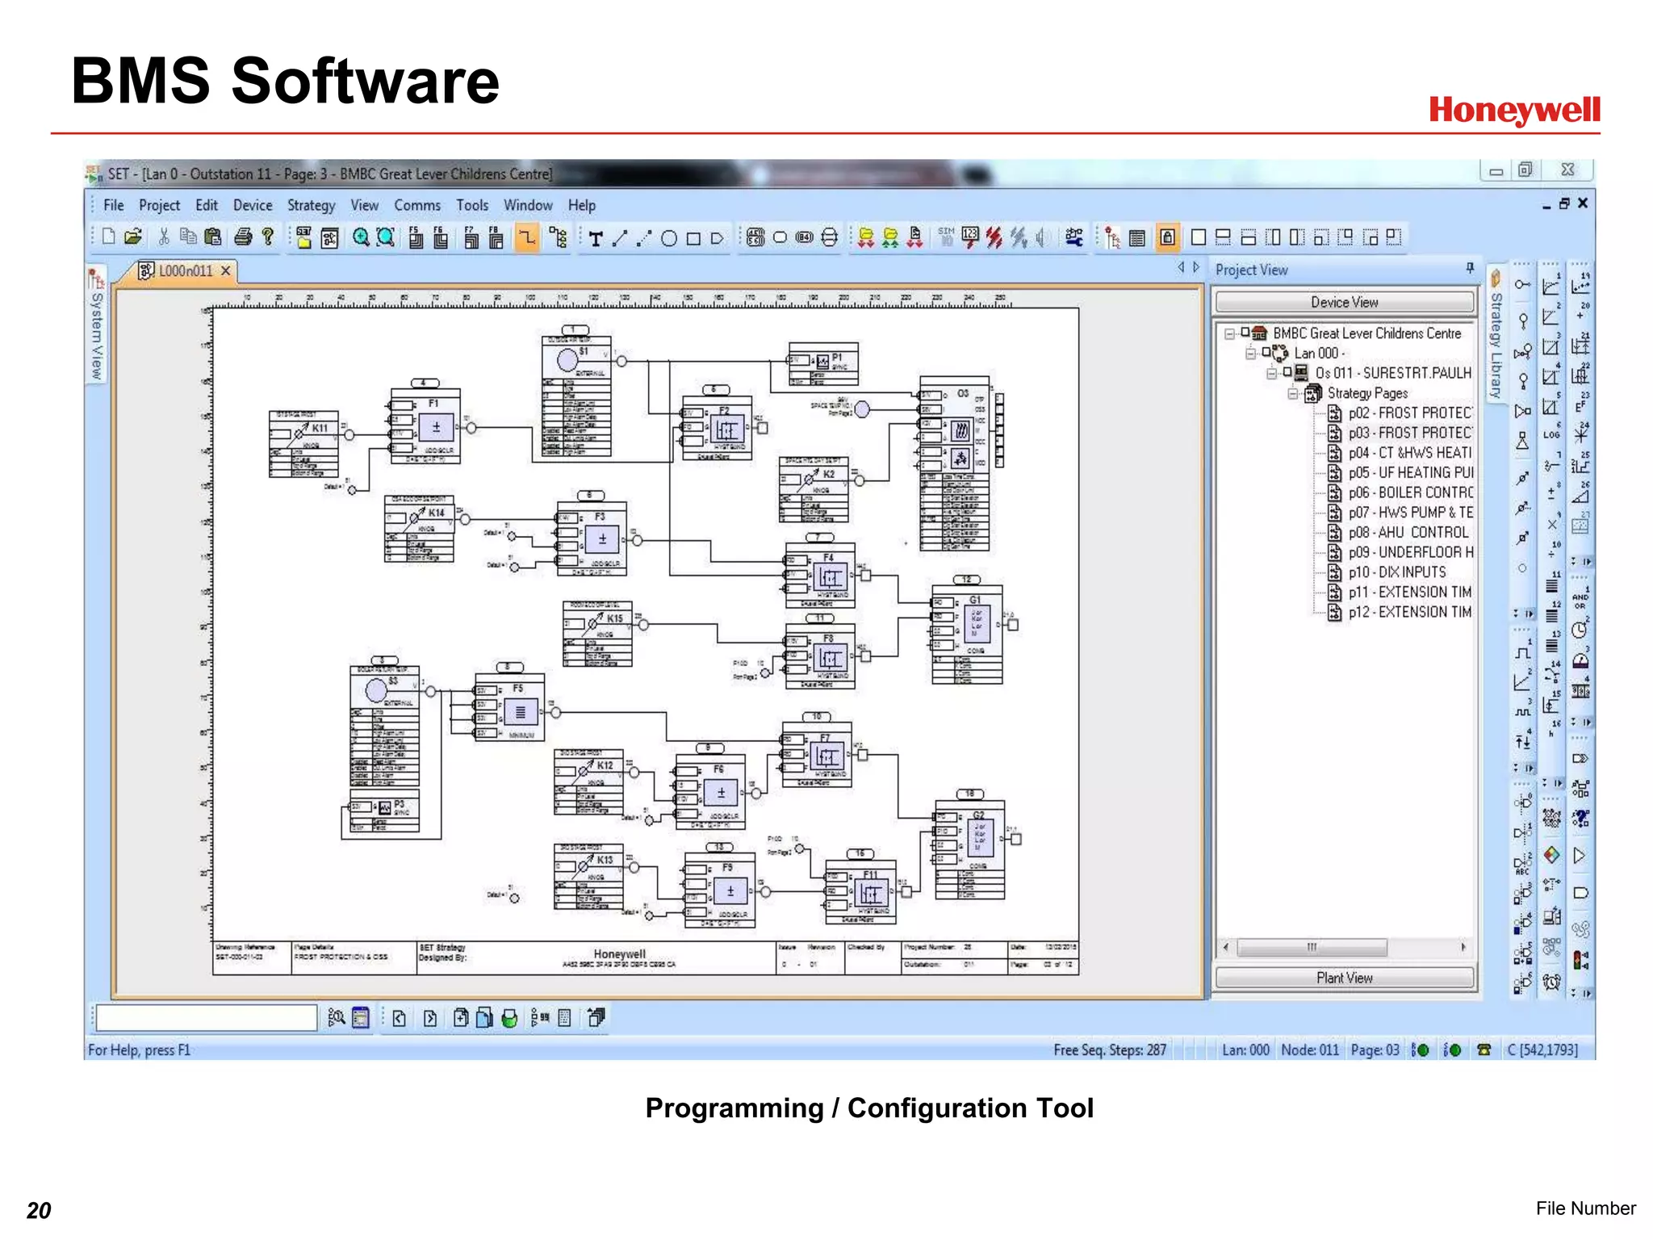Click the clock timer icon in strategy library
Image resolution: width=1653 pixels, height=1240 pixels.
1580,630
